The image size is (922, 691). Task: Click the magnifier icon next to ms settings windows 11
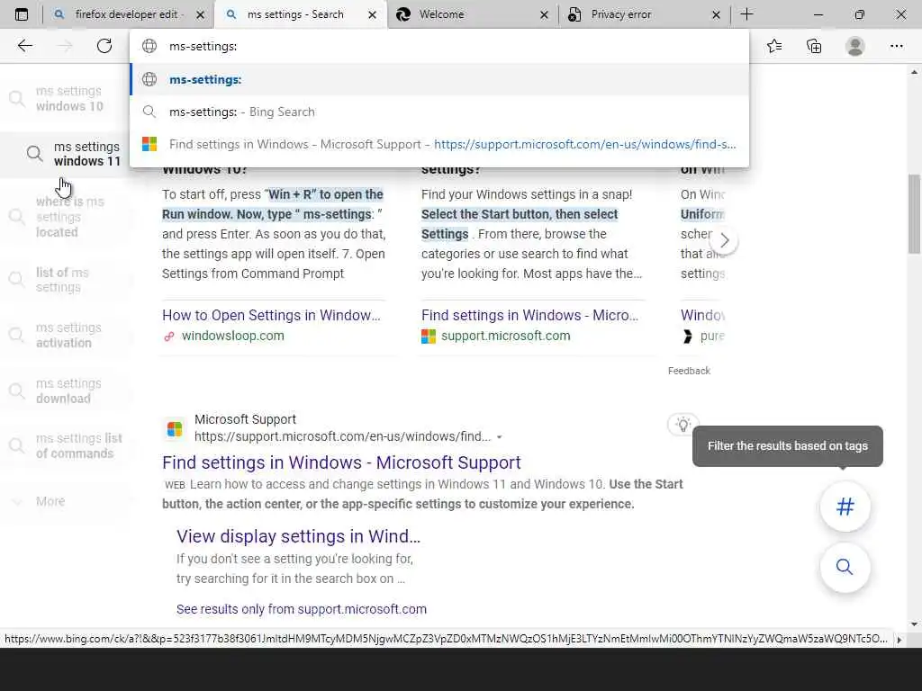pos(35,154)
